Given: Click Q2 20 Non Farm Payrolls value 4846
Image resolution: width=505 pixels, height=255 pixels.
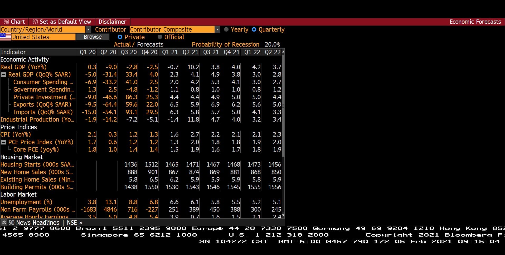Looking at the screenshot, I should [110, 209].
